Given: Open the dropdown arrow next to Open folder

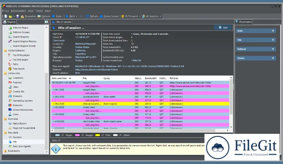Looking at the screenshot, I should tap(14, 17).
